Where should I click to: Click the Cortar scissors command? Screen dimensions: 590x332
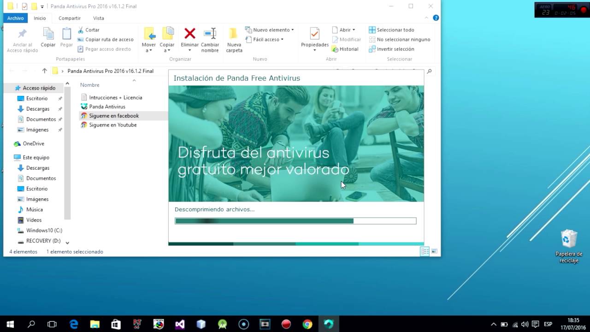[x=88, y=30]
